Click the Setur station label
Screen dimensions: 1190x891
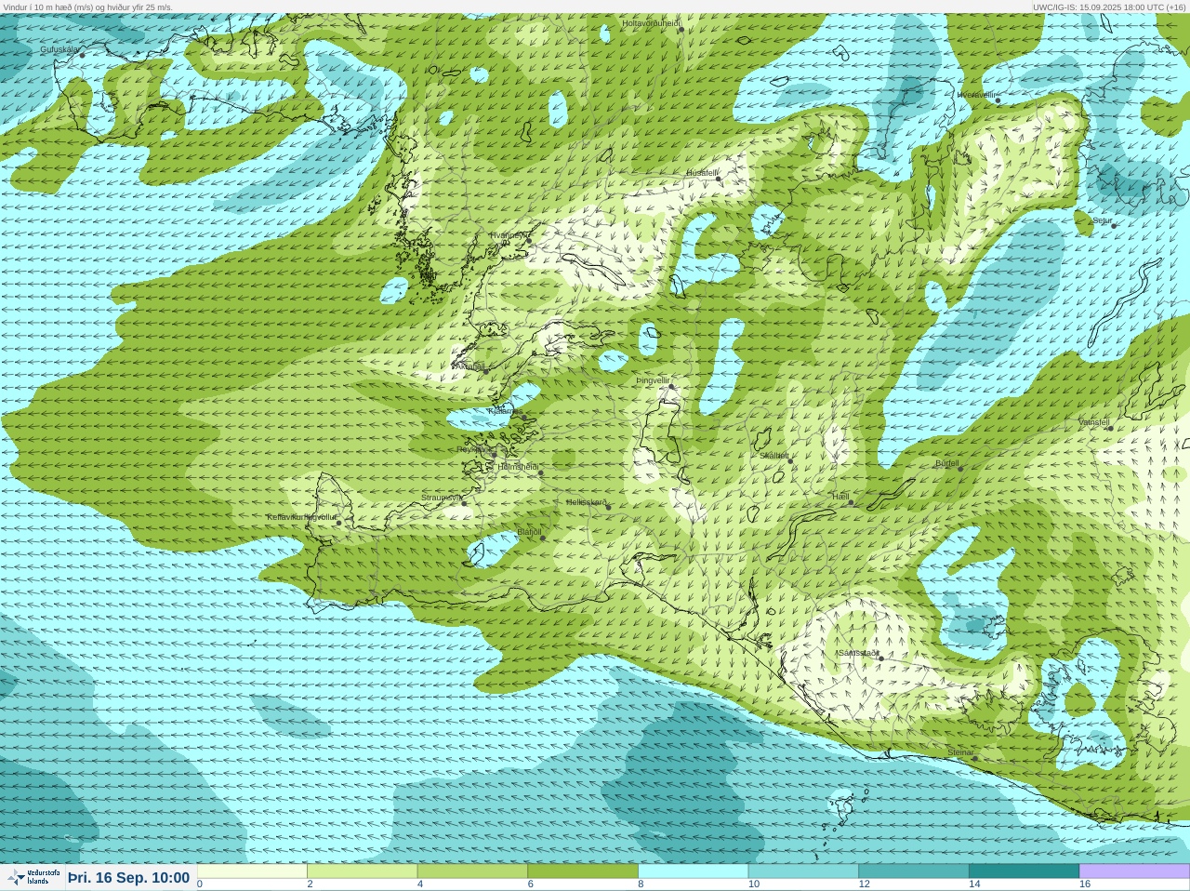(1102, 220)
